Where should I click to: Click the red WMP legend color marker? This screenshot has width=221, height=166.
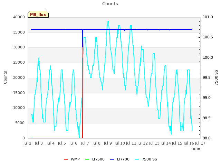pyautogui.click(x=66, y=160)
